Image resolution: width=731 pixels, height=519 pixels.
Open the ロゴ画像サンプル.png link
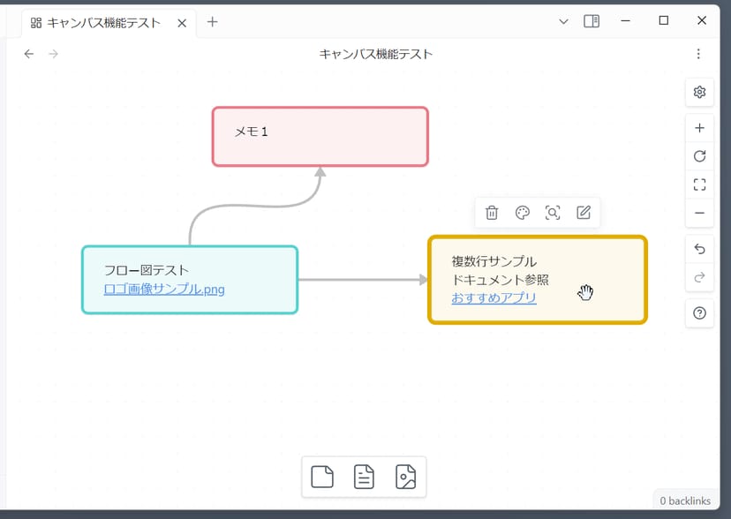coord(164,289)
